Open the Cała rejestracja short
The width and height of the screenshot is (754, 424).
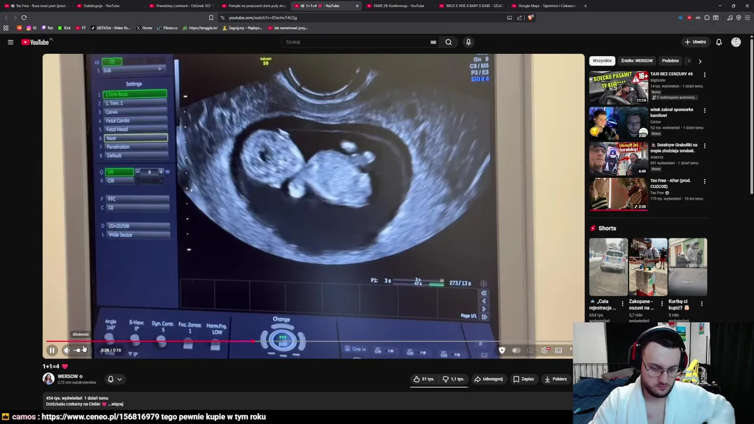pyautogui.click(x=609, y=267)
